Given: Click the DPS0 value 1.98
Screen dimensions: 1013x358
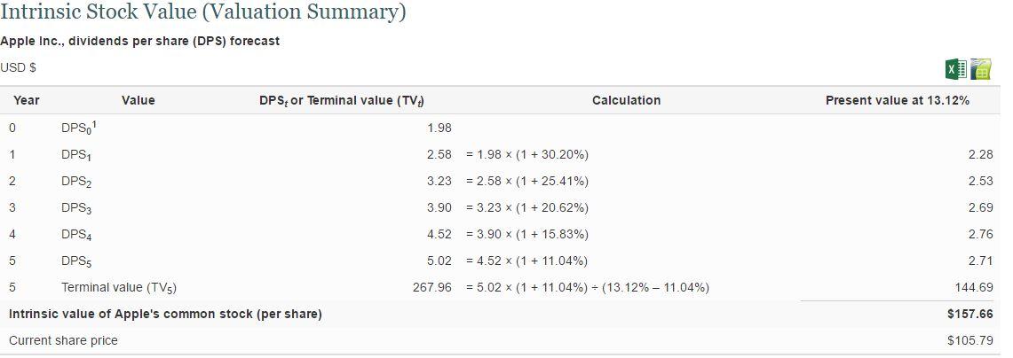Looking at the screenshot, I should click(439, 128).
